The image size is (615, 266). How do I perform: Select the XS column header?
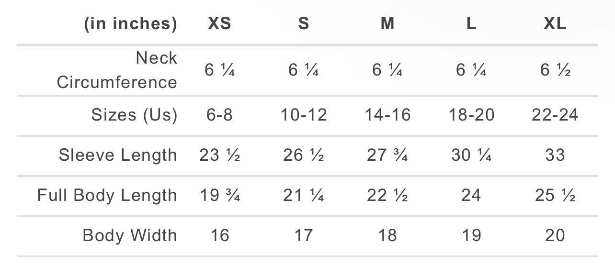click(x=220, y=24)
